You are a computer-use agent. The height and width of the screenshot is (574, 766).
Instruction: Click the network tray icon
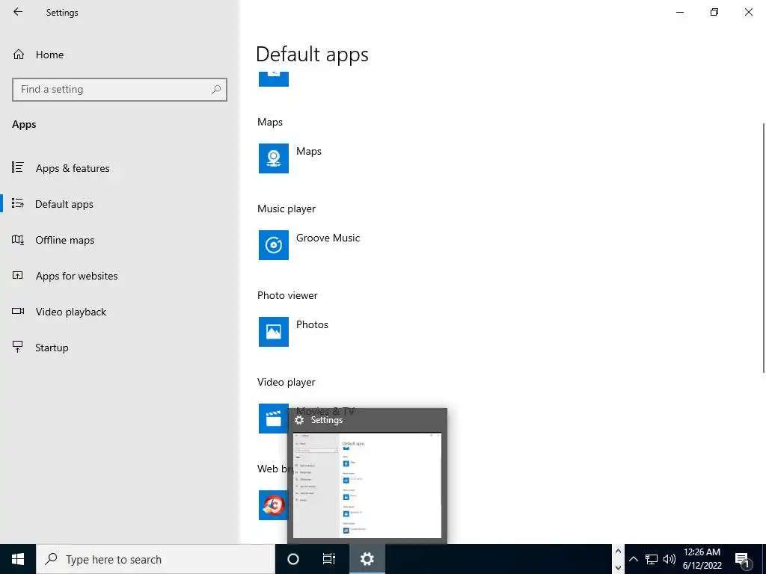(x=652, y=559)
